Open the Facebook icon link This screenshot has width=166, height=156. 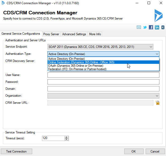click(x=151, y=27)
